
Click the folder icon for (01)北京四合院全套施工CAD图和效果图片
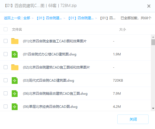pyautogui.click(x=15, y=41)
